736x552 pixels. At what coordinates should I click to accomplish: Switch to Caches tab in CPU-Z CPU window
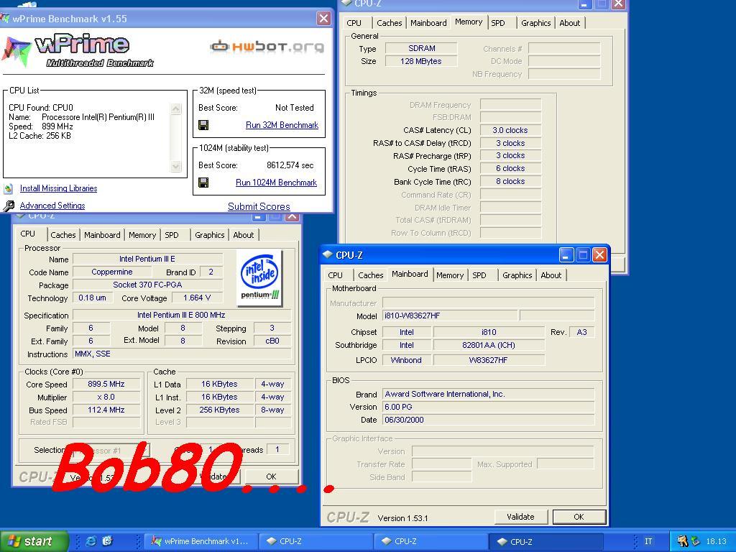coord(63,235)
